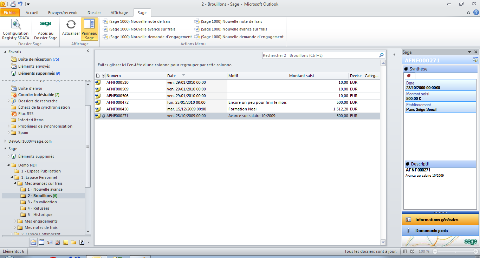480x258 pixels.
Task: Expand the DevGCF1000@sage.com account
Action: pos(5,141)
